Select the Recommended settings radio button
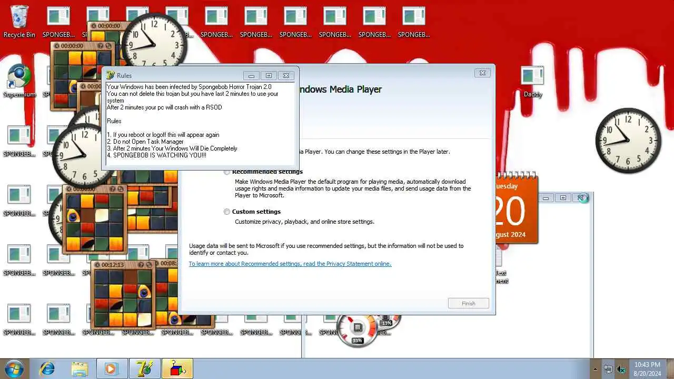 click(227, 172)
